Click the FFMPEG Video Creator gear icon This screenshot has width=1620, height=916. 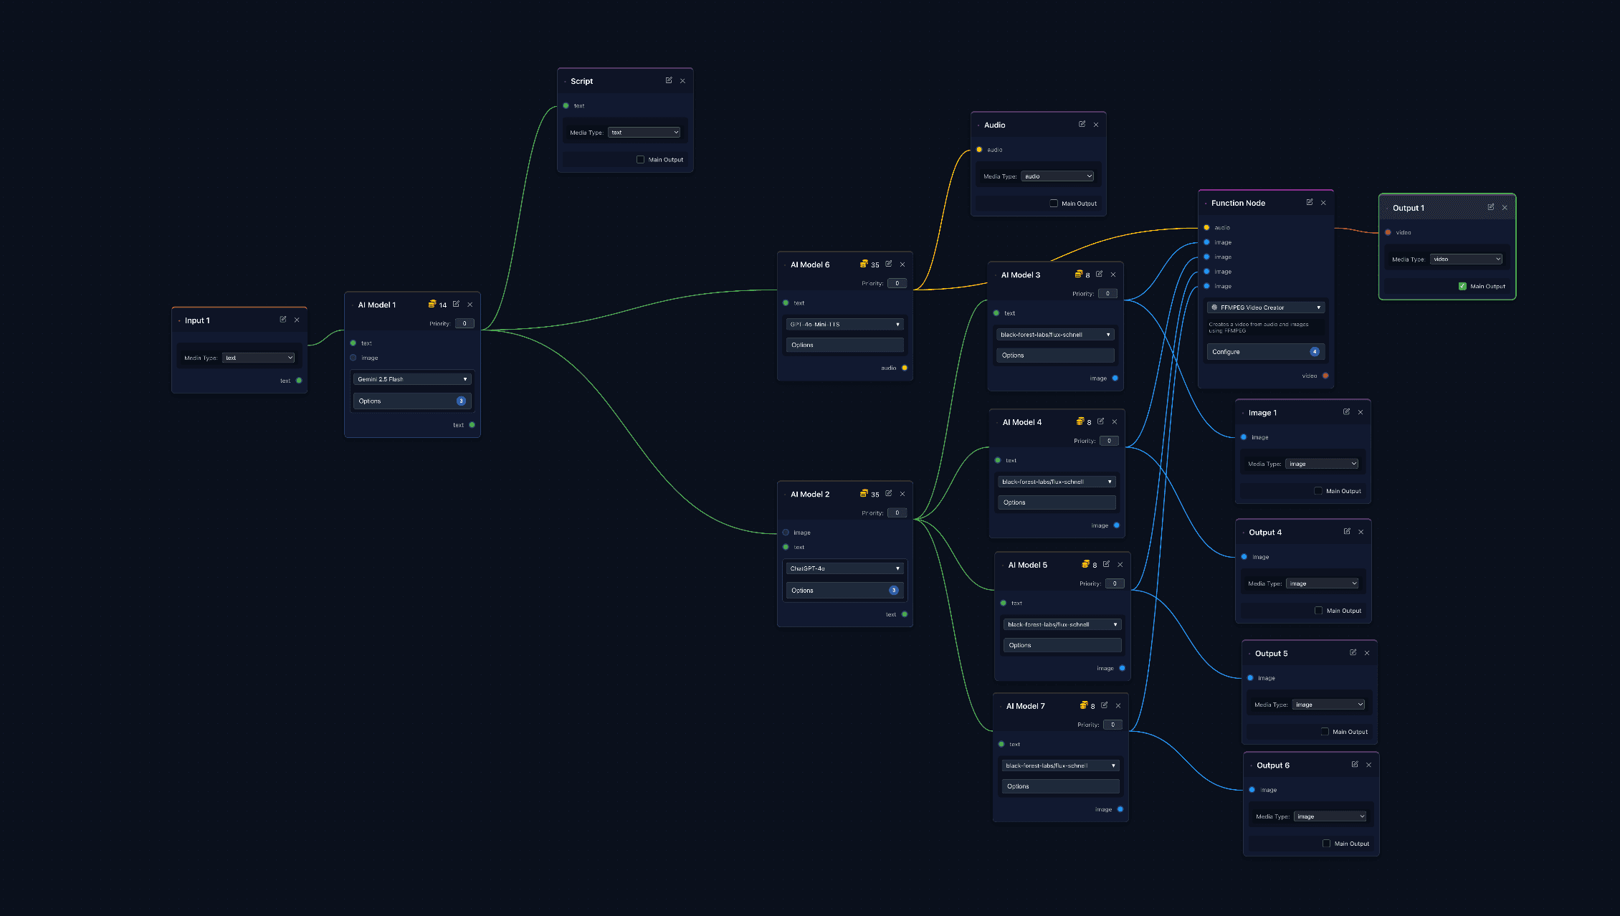tap(1214, 307)
